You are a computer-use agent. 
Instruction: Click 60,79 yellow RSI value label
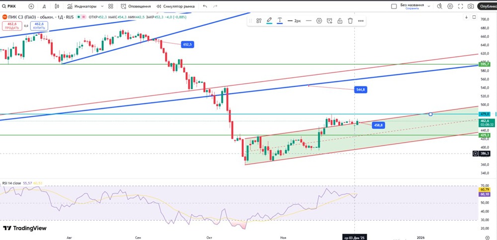coord(484,190)
